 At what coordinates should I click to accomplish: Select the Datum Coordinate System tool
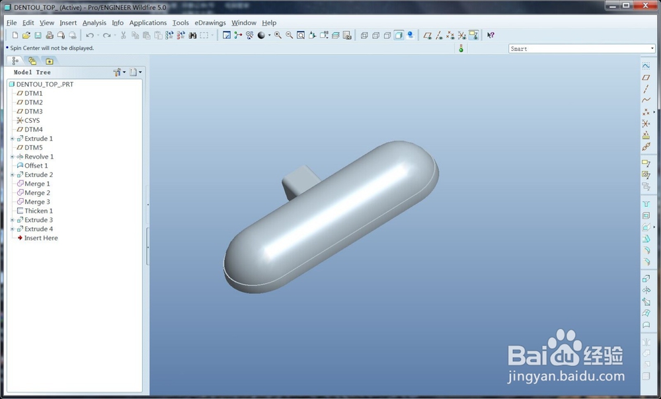tap(646, 124)
